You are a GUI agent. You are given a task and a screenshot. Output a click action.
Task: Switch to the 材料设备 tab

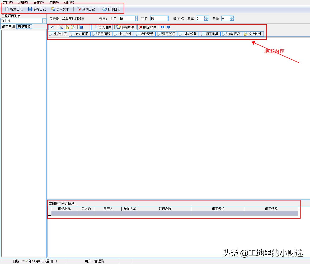[188, 34]
